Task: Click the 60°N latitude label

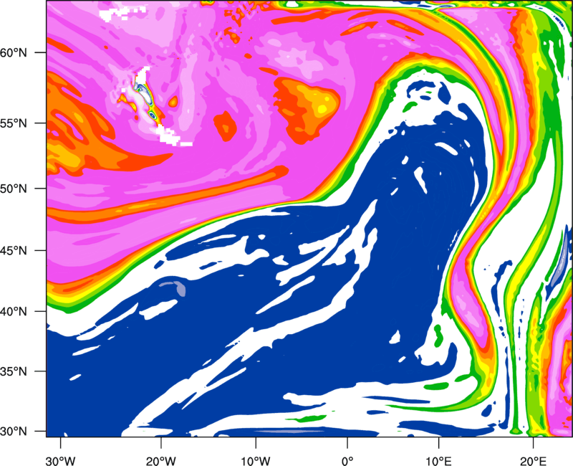Action: tap(14, 52)
